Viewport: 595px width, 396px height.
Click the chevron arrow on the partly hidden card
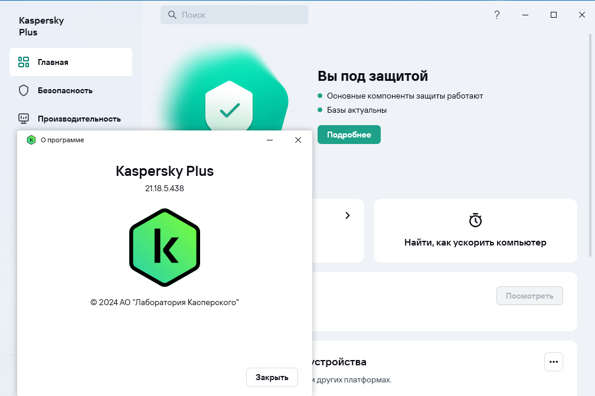pos(347,215)
